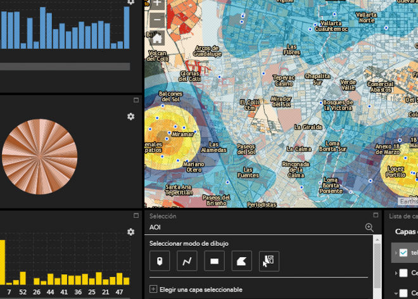Viewport: 418px width, 299px height.
Task: Enable the second layer checkbox
Action: [403, 273]
